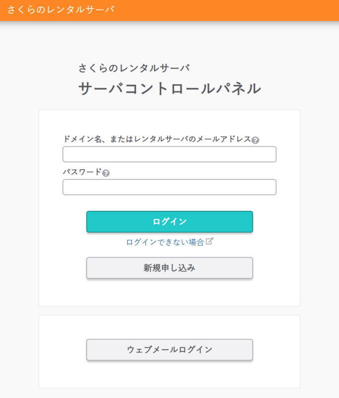Focus the パスワード input field

(x=169, y=187)
